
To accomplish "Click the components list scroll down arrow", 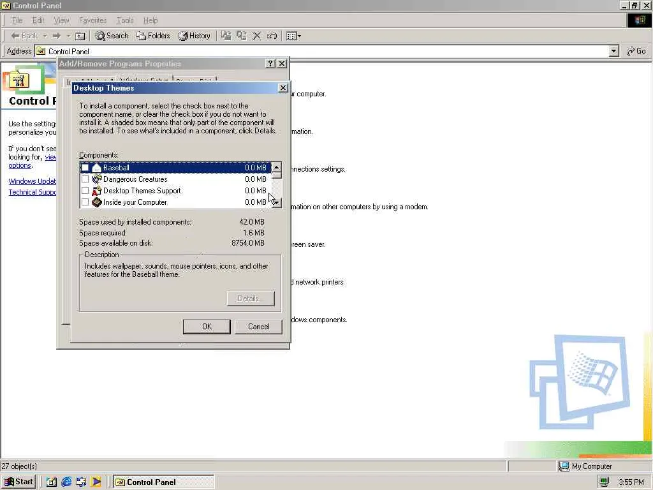I will [276, 202].
